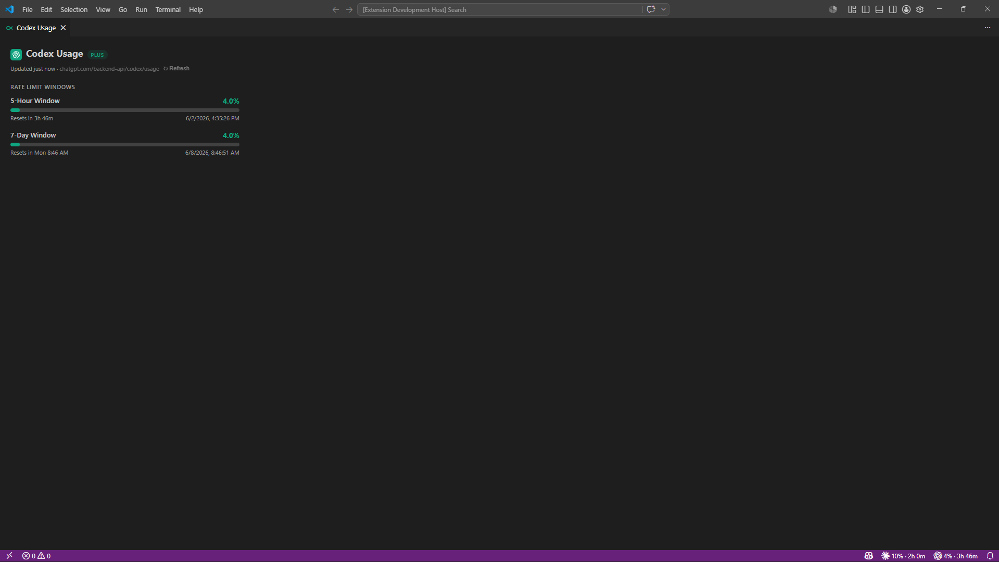Click the 5-Hour Window label

point(35,101)
